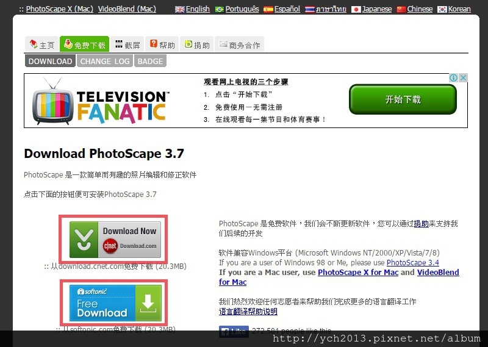Switch language to Thai
488x347 pixels.
pos(331,9)
